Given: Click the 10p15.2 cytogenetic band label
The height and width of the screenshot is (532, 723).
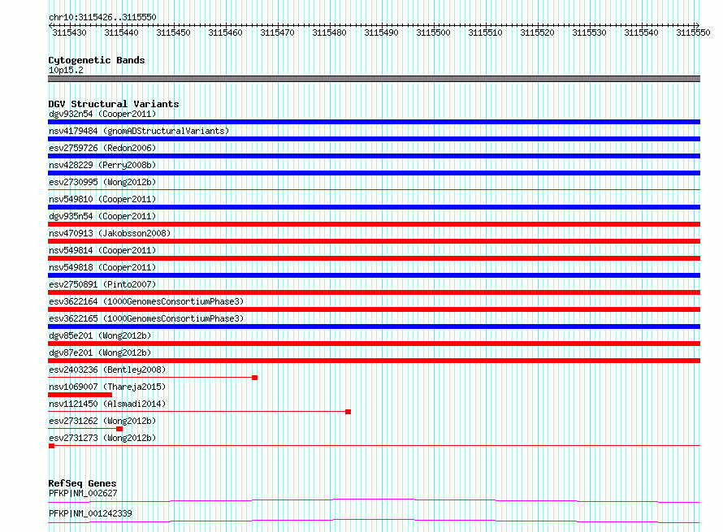Looking at the screenshot, I should point(66,70).
